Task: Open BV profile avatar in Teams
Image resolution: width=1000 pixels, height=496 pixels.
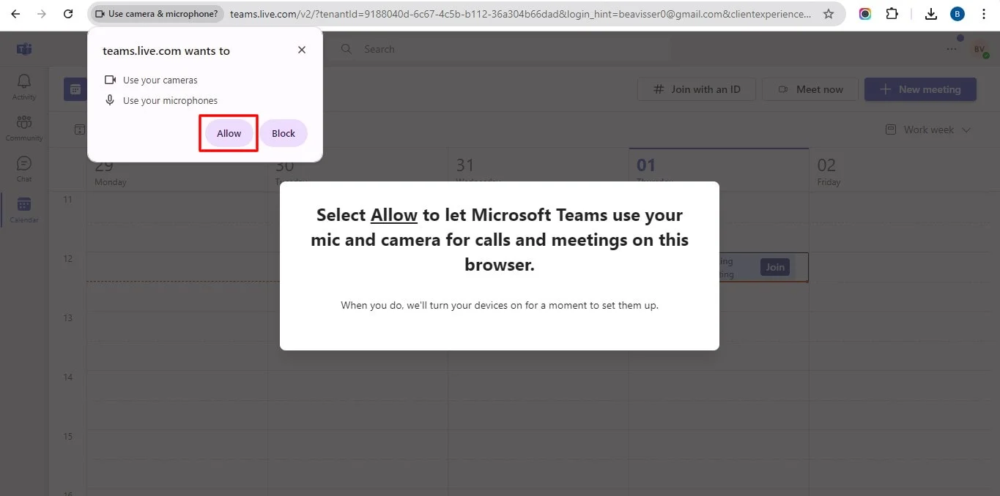Action: [x=979, y=49]
